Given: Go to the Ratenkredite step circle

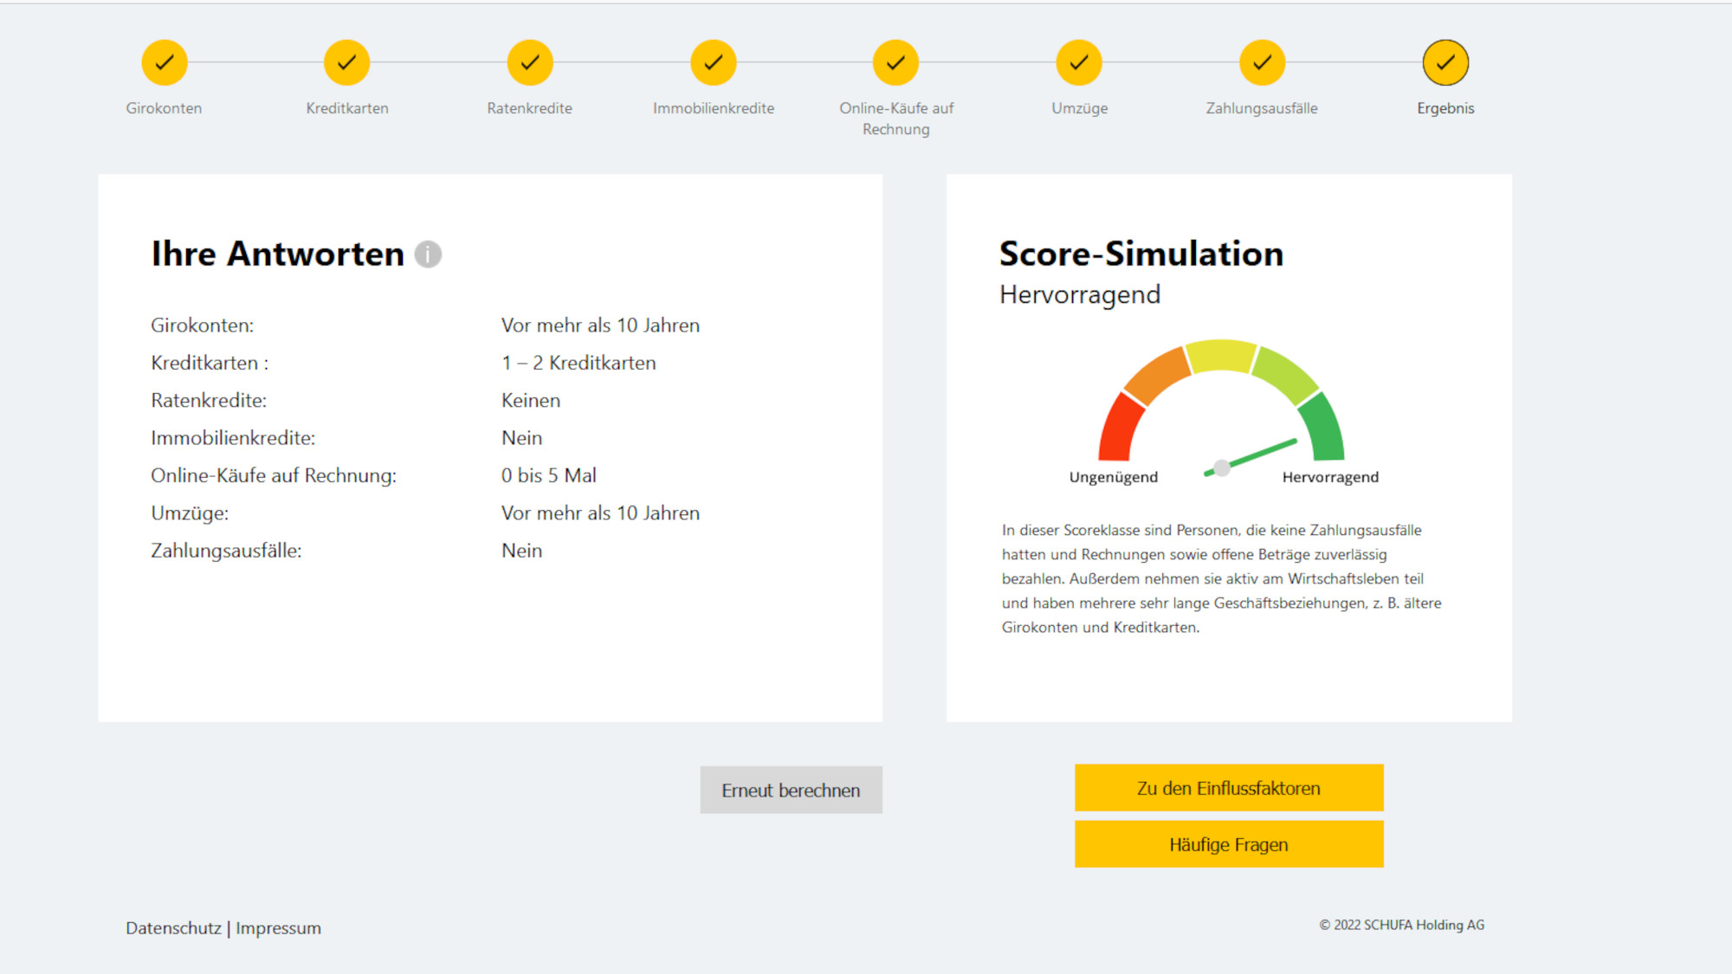Looking at the screenshot, I should coord(530,62).
